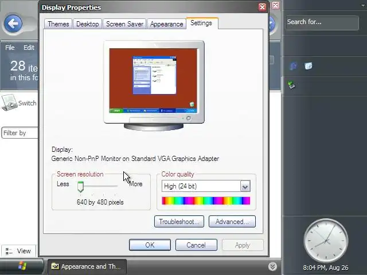The height and width of the screenshot is (275, 367).
Task: Expand the tray chevron arrow
Action: tap(272, 266)
